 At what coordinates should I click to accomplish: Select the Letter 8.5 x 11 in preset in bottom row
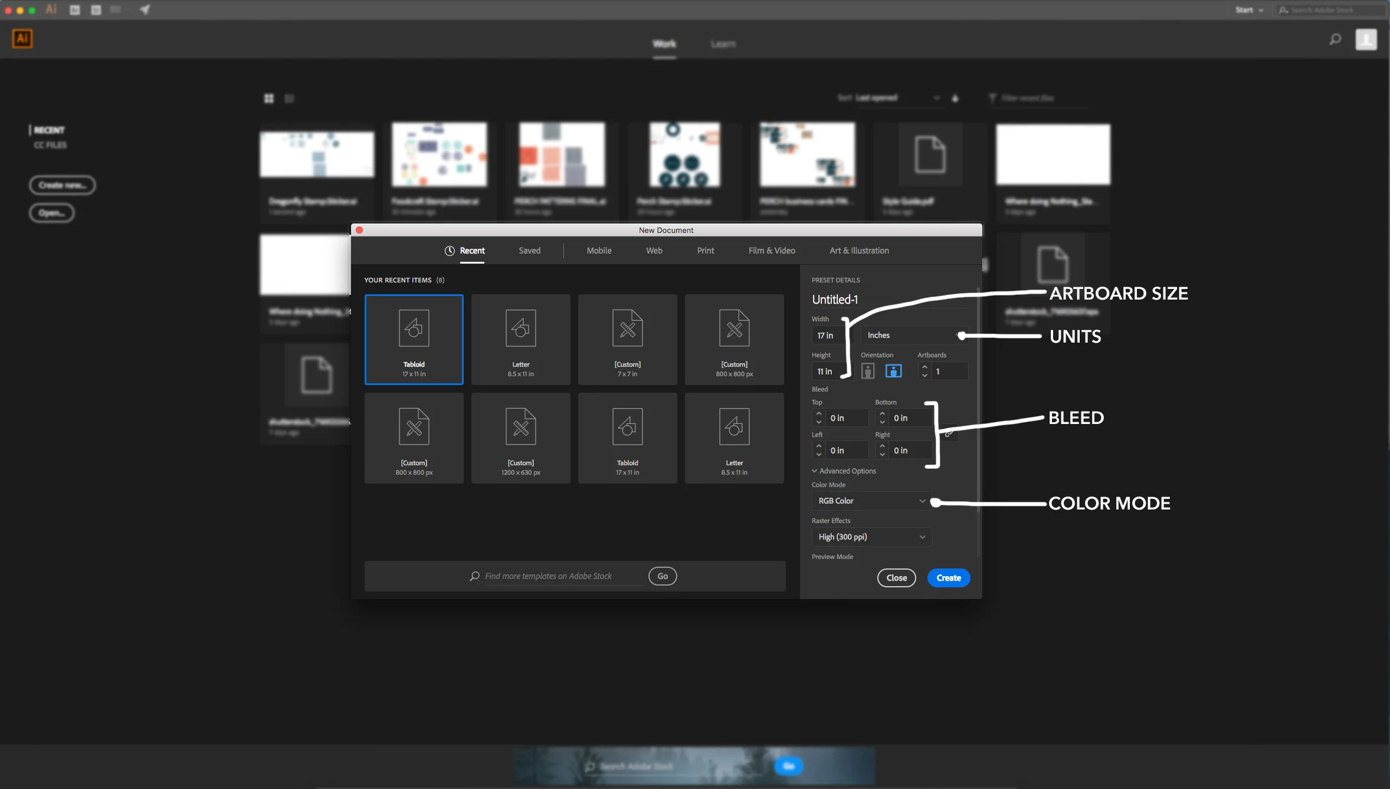click(x=734, y=438)
